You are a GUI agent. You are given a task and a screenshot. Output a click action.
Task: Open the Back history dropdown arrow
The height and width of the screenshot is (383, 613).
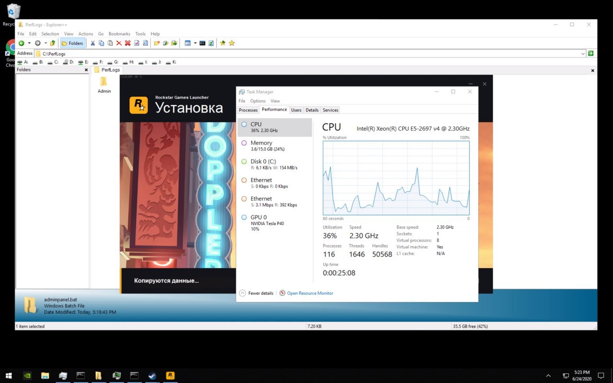click(29, 43)
